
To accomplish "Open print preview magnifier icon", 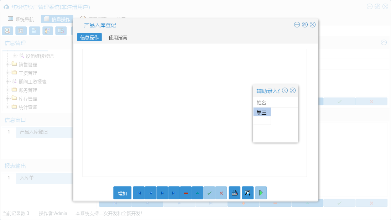I will 247,193.
